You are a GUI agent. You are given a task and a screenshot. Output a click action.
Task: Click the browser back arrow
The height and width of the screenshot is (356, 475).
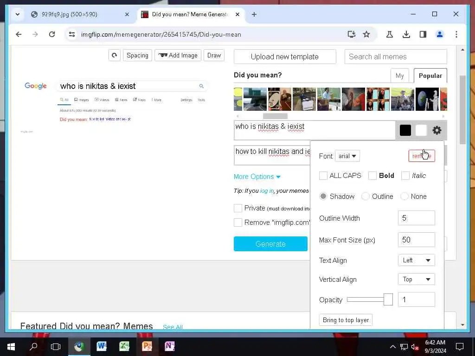click(19, 34)
